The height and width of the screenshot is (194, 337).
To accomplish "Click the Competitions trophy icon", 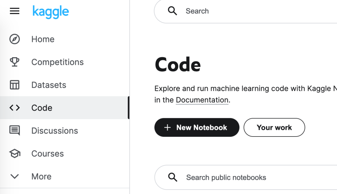I will coord(15,62).
